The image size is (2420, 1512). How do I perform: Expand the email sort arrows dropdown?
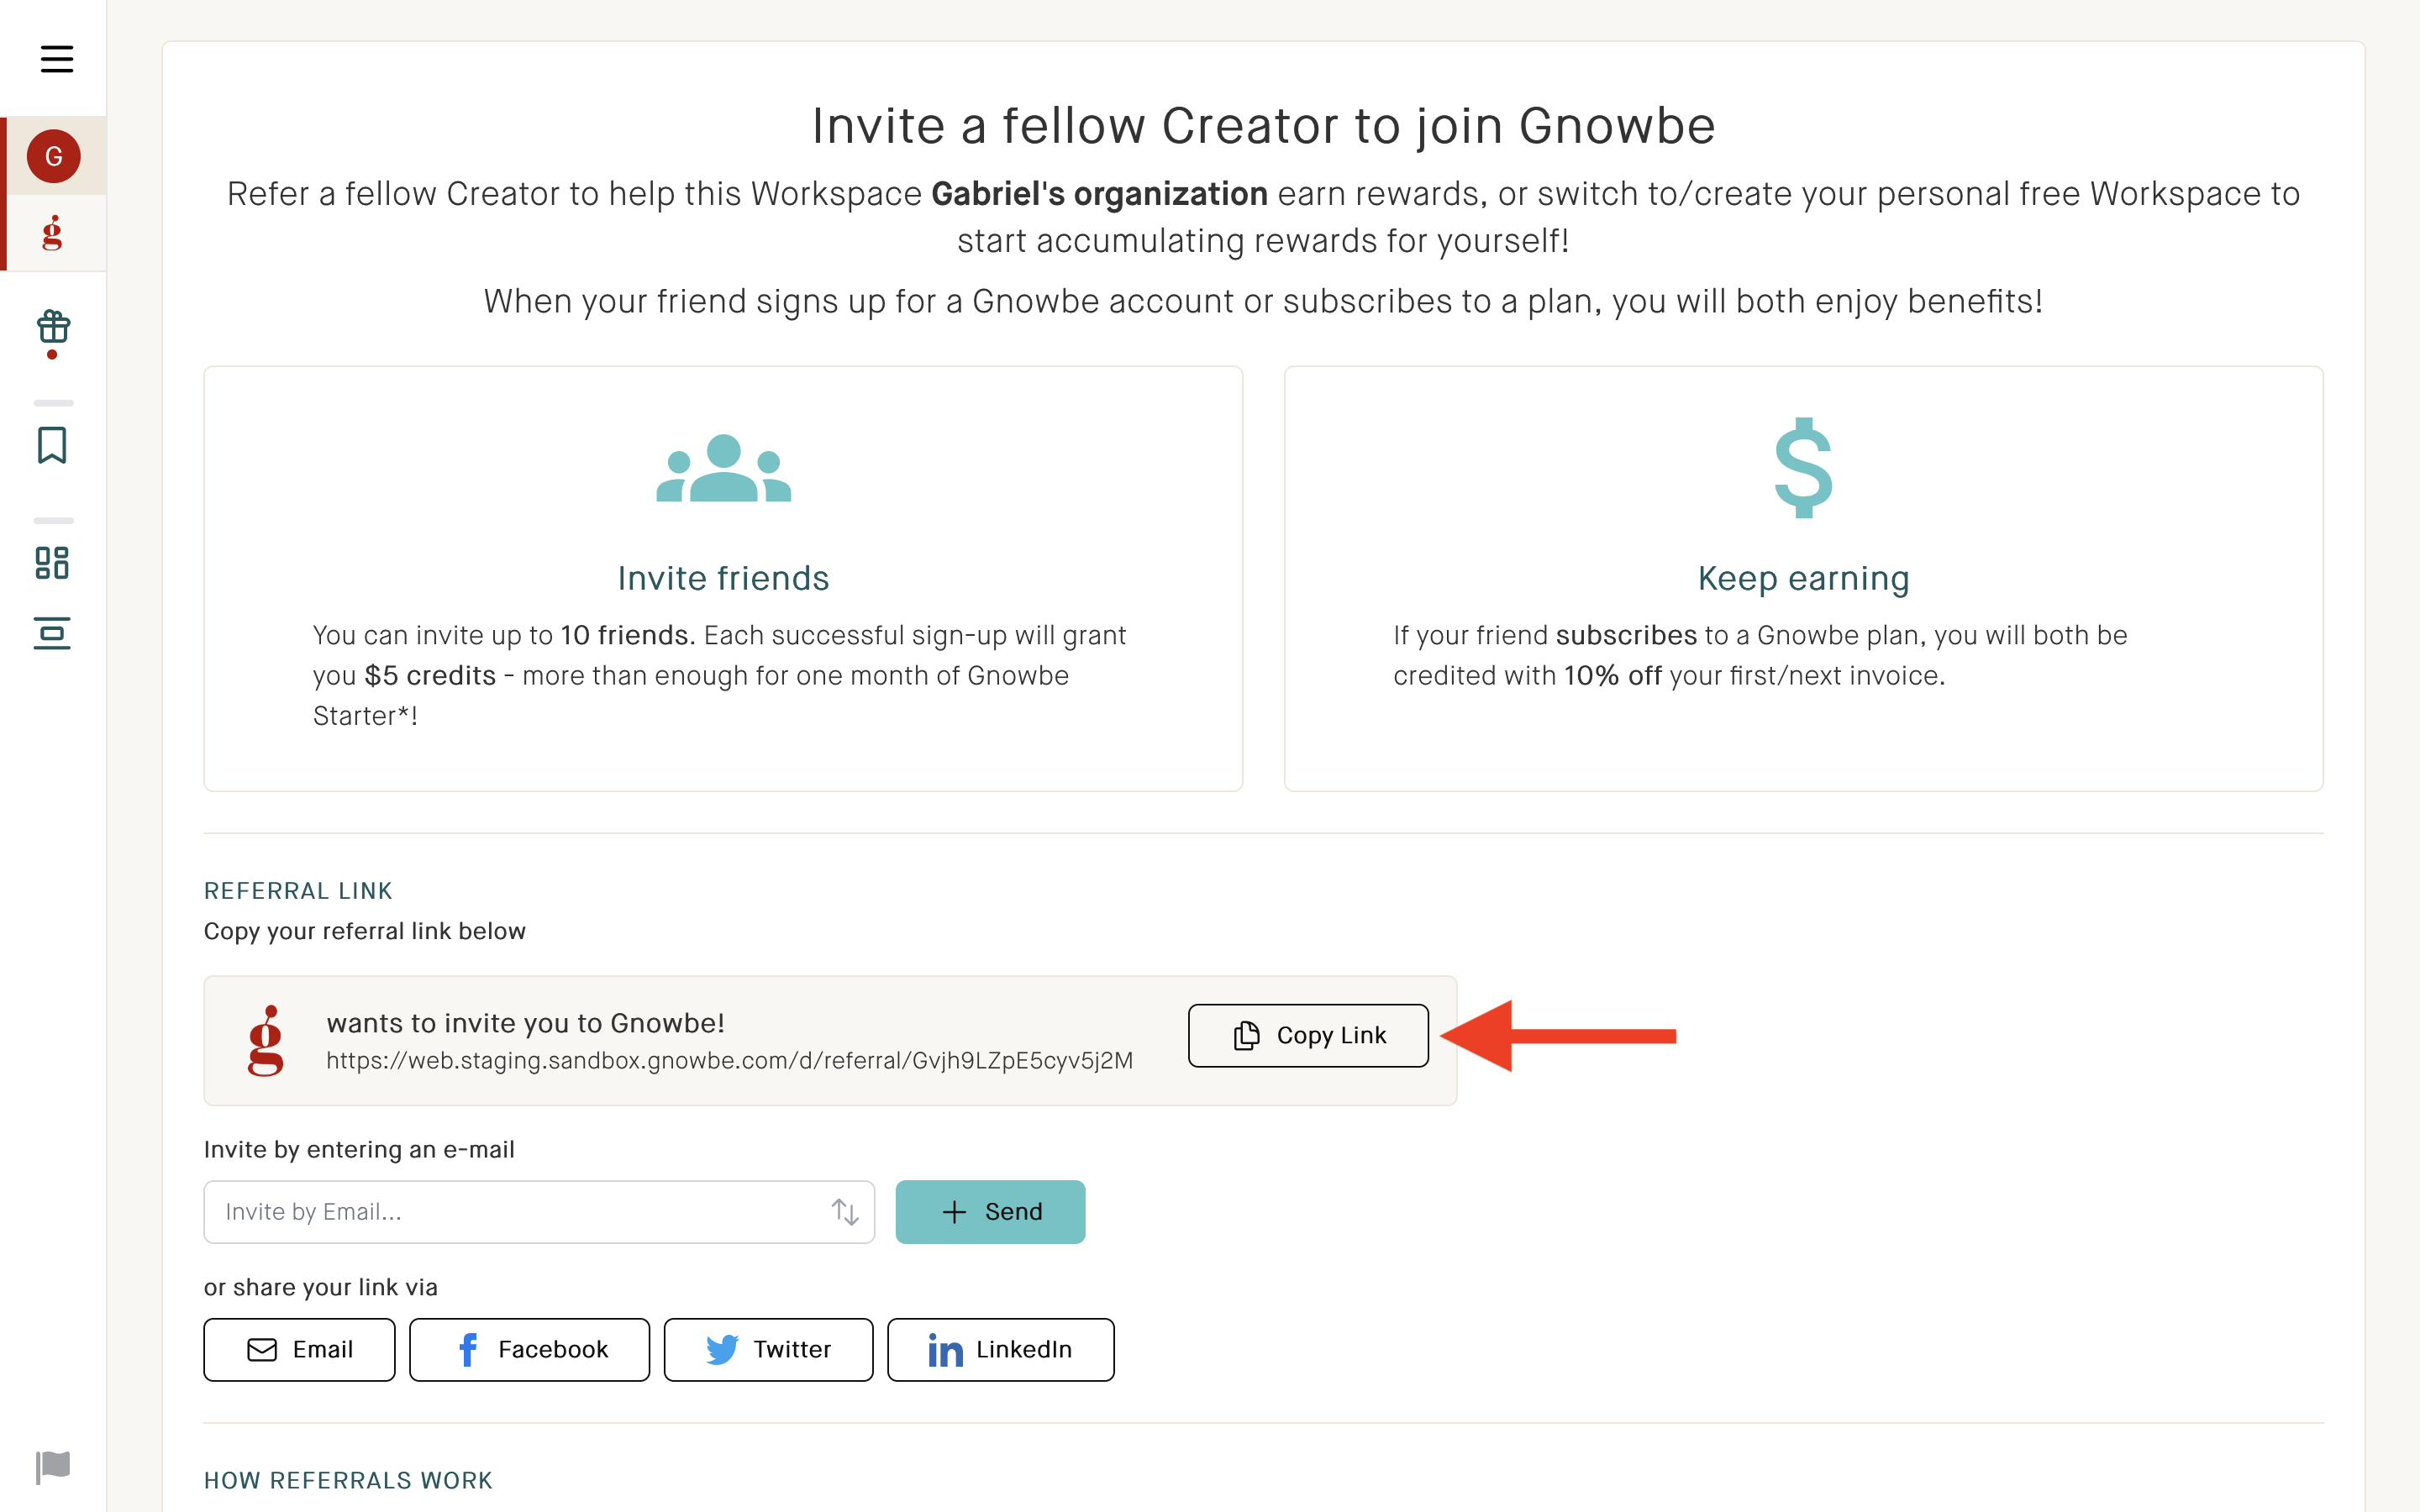click(845, 1211)
